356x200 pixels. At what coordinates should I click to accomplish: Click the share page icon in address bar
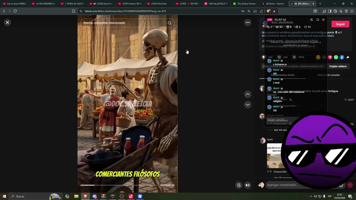pyautogui.click(x=261, y=11)
